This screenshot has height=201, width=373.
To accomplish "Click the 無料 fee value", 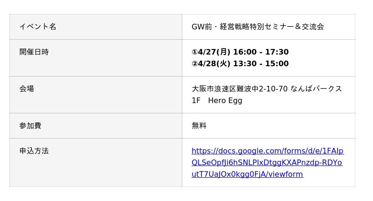I will (x=199, y=125).
